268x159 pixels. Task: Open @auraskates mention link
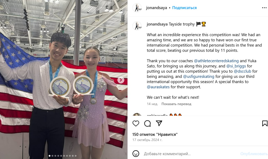click(x=158, y=87)
